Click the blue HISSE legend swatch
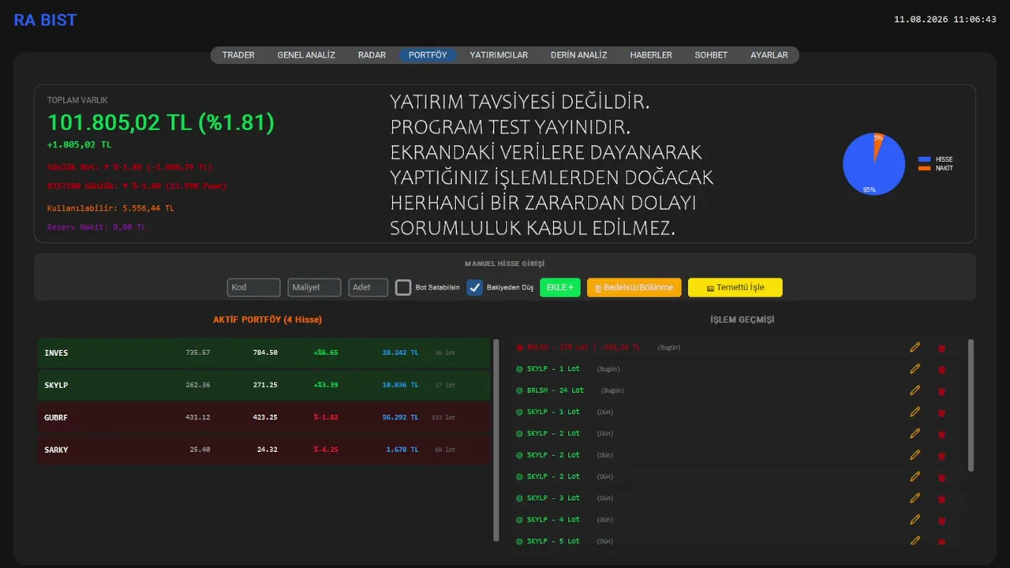The height and width of the screenshot is (568, 1010). pos(925,159)
